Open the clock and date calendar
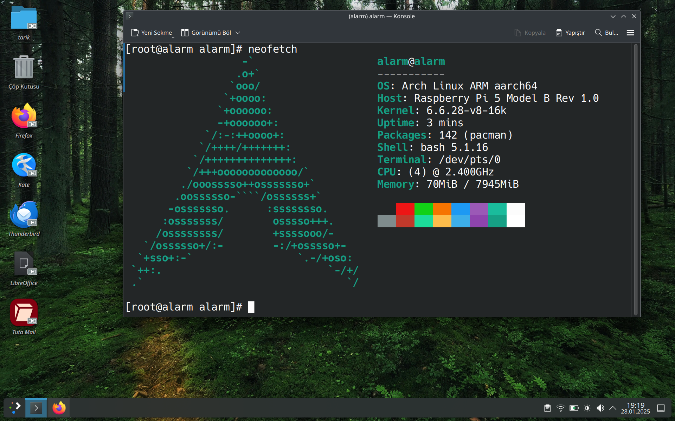This screenshot has height=421, width=675. (x=635, y=408)
